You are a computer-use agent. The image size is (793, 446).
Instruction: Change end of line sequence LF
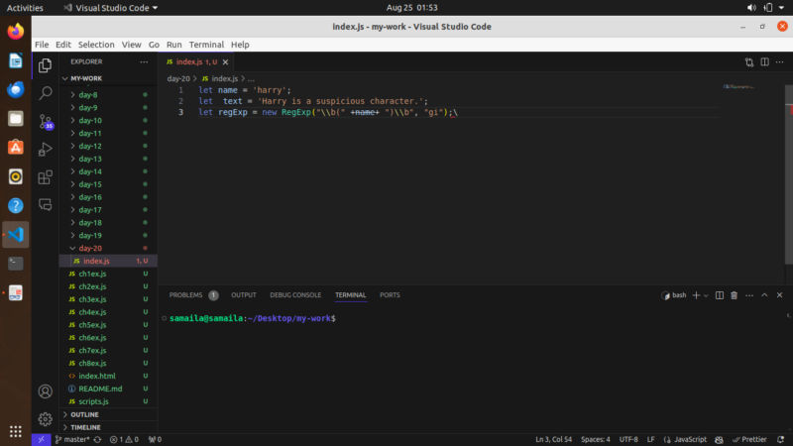coord(650,439)
